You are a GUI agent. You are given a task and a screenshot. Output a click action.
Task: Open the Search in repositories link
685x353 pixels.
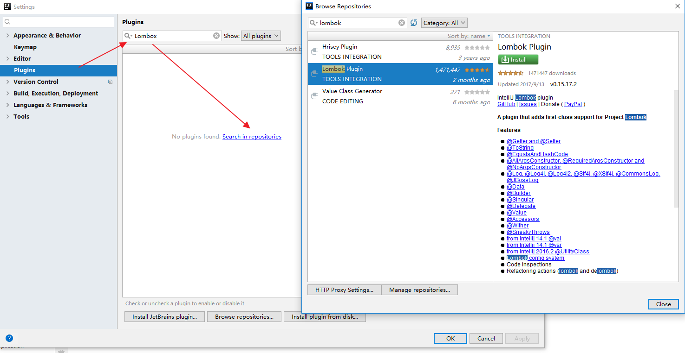tap(252, 137)
